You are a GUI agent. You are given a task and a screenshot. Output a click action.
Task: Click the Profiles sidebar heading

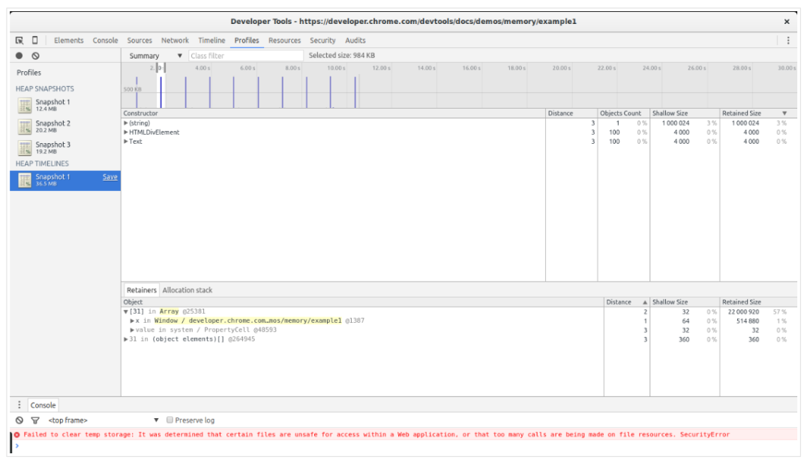tap(29, 73)
